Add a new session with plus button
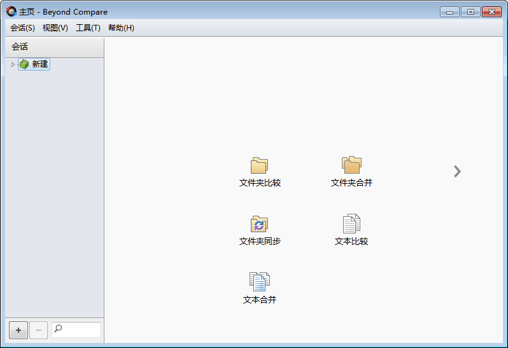508x348 pixels. (18, 330)
